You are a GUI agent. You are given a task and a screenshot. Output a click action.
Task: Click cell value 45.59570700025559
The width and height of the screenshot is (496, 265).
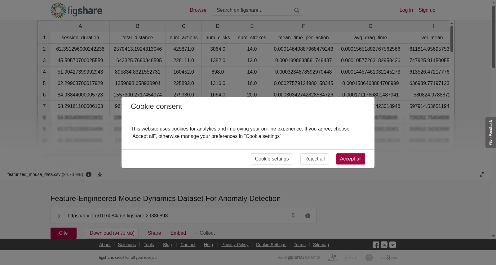click(80, 61)
